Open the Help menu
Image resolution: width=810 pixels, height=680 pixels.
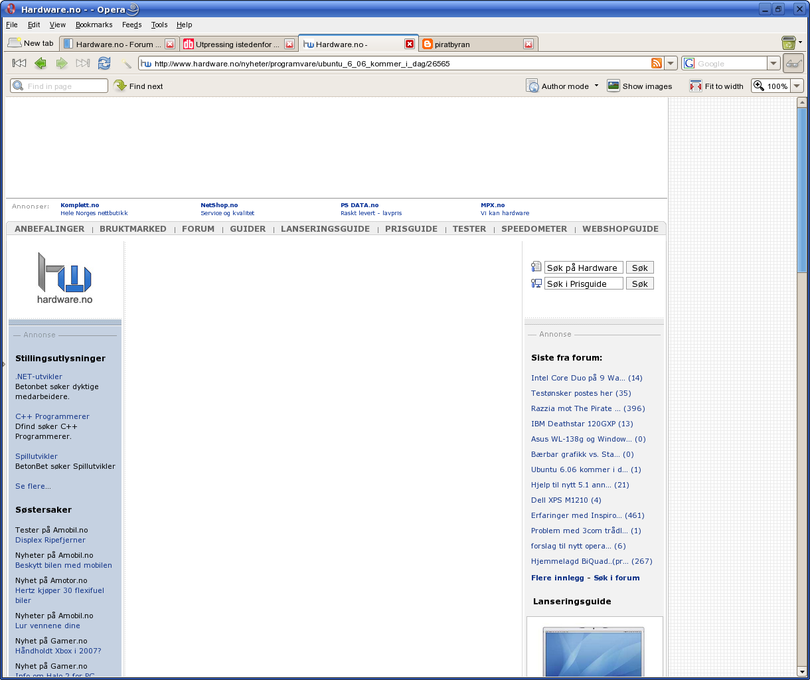184,25
